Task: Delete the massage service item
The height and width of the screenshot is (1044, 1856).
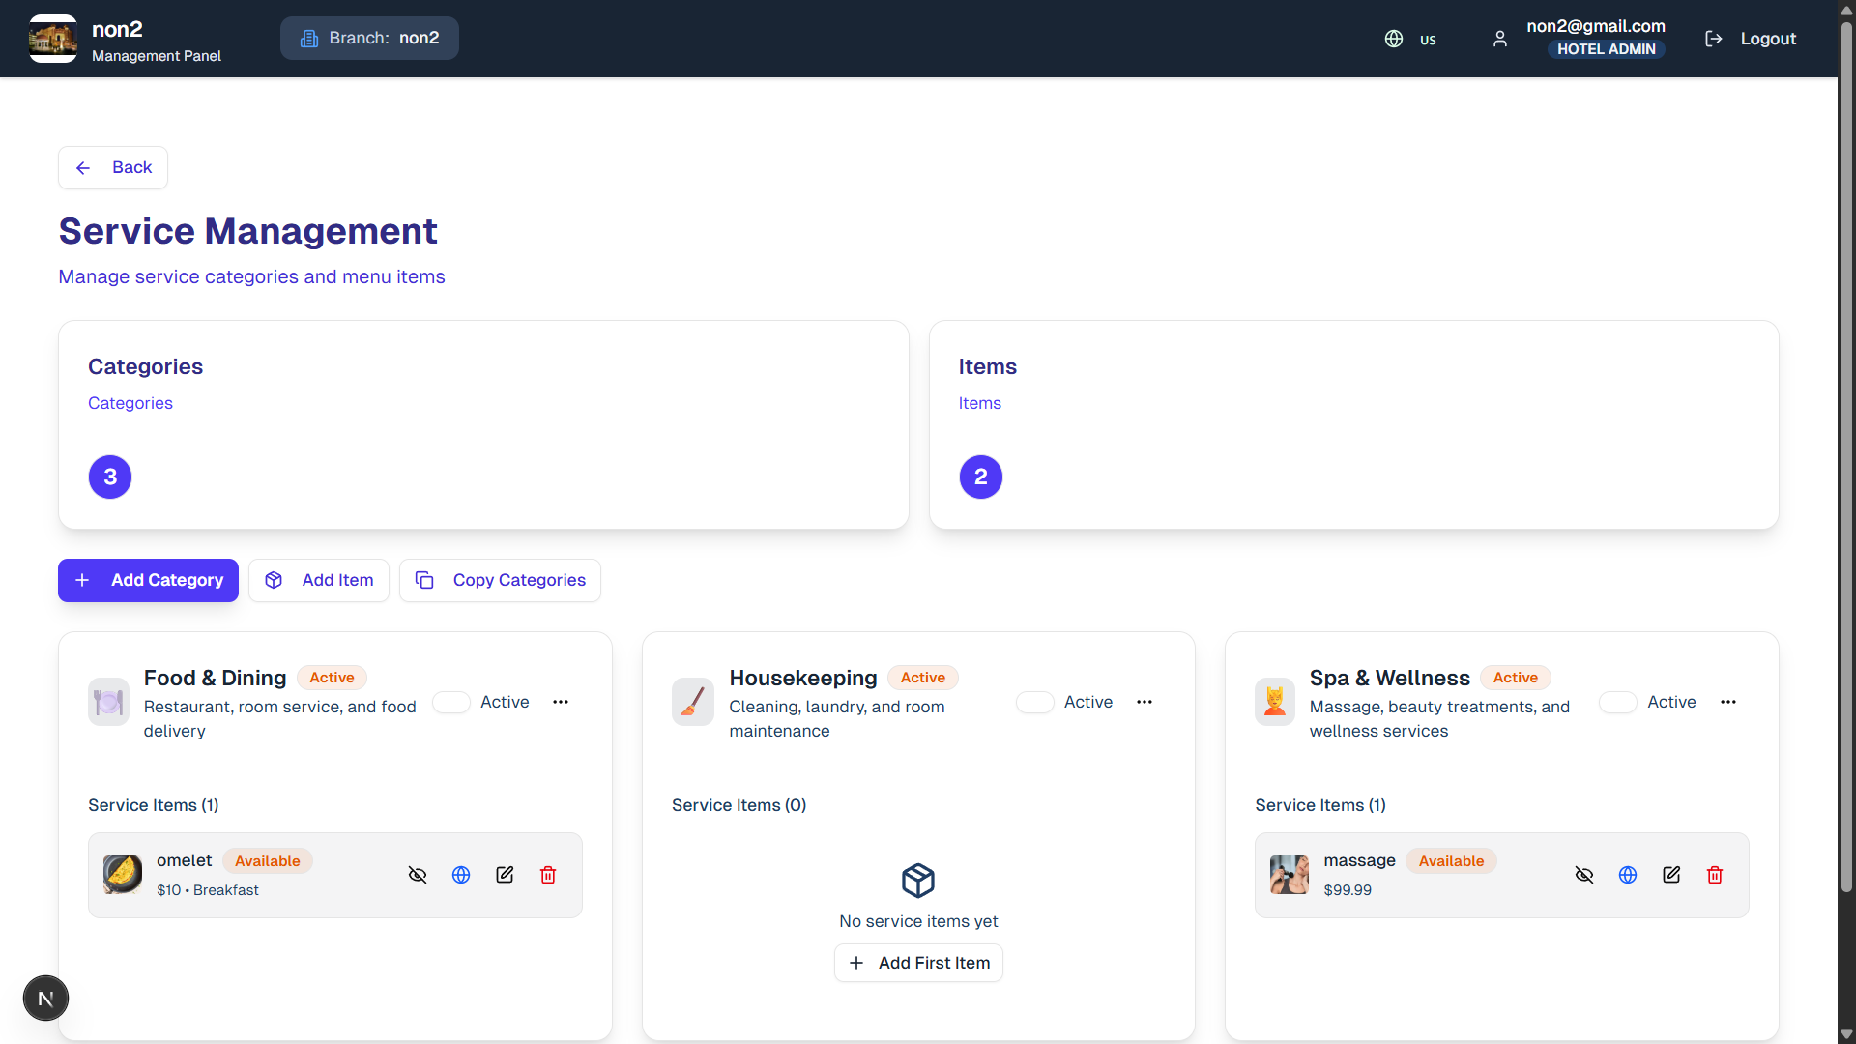Action: click(x=1715, y=875)
